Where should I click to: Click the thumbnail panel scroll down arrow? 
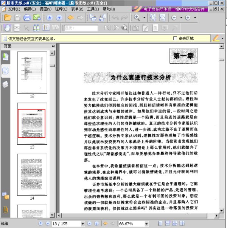click(52, 215)
